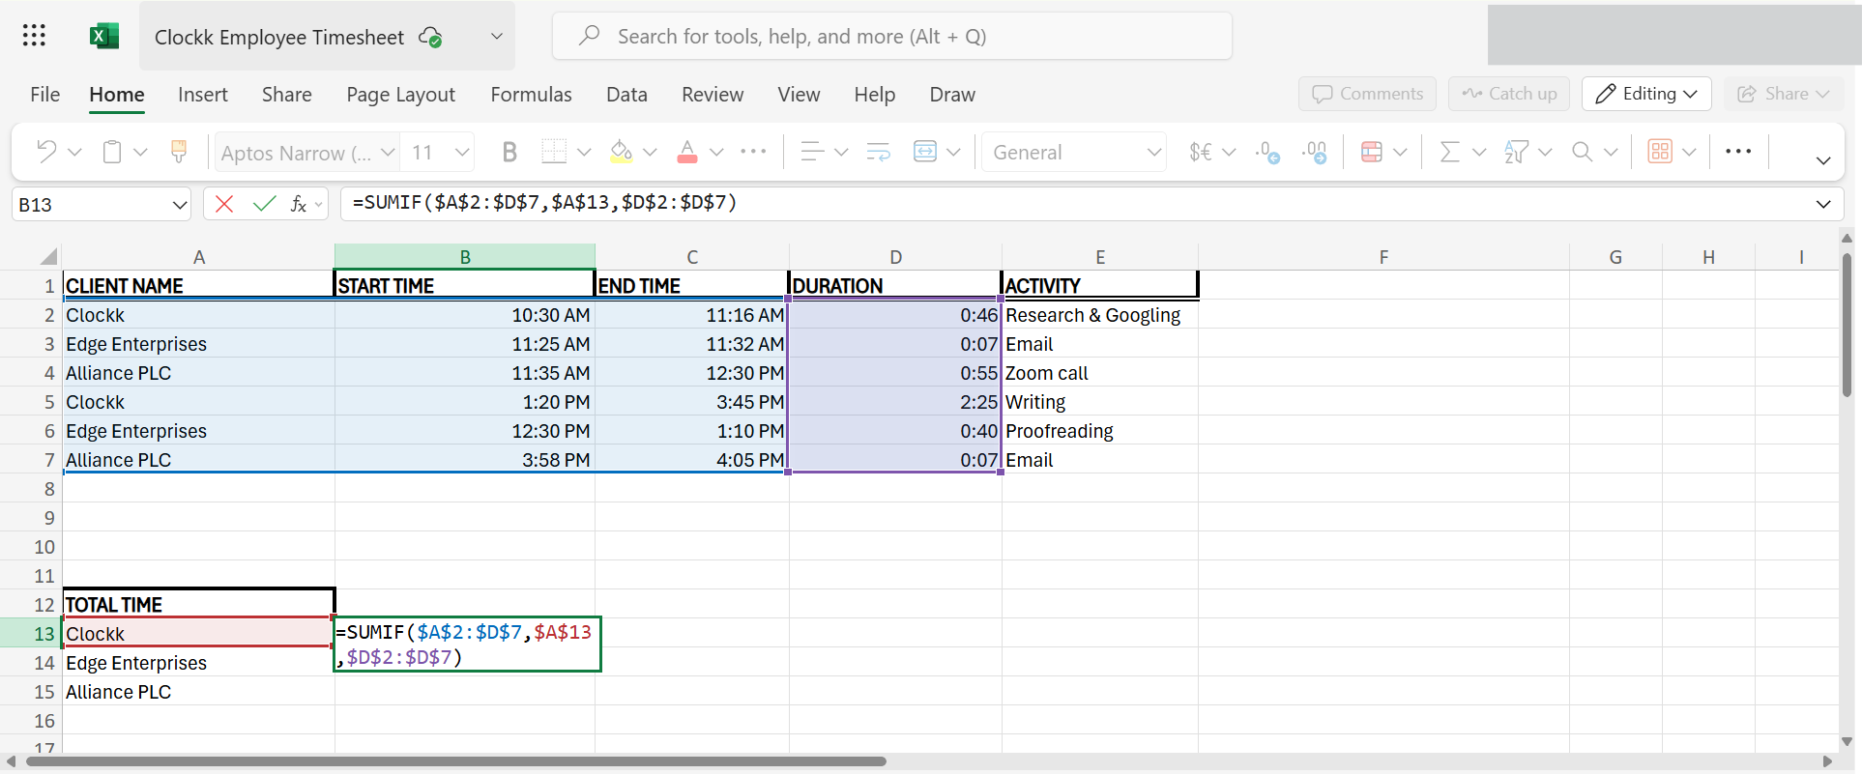The image size is (1862, 774).
Task: Open ribbon overflow more options
Action: point(1738,152)
